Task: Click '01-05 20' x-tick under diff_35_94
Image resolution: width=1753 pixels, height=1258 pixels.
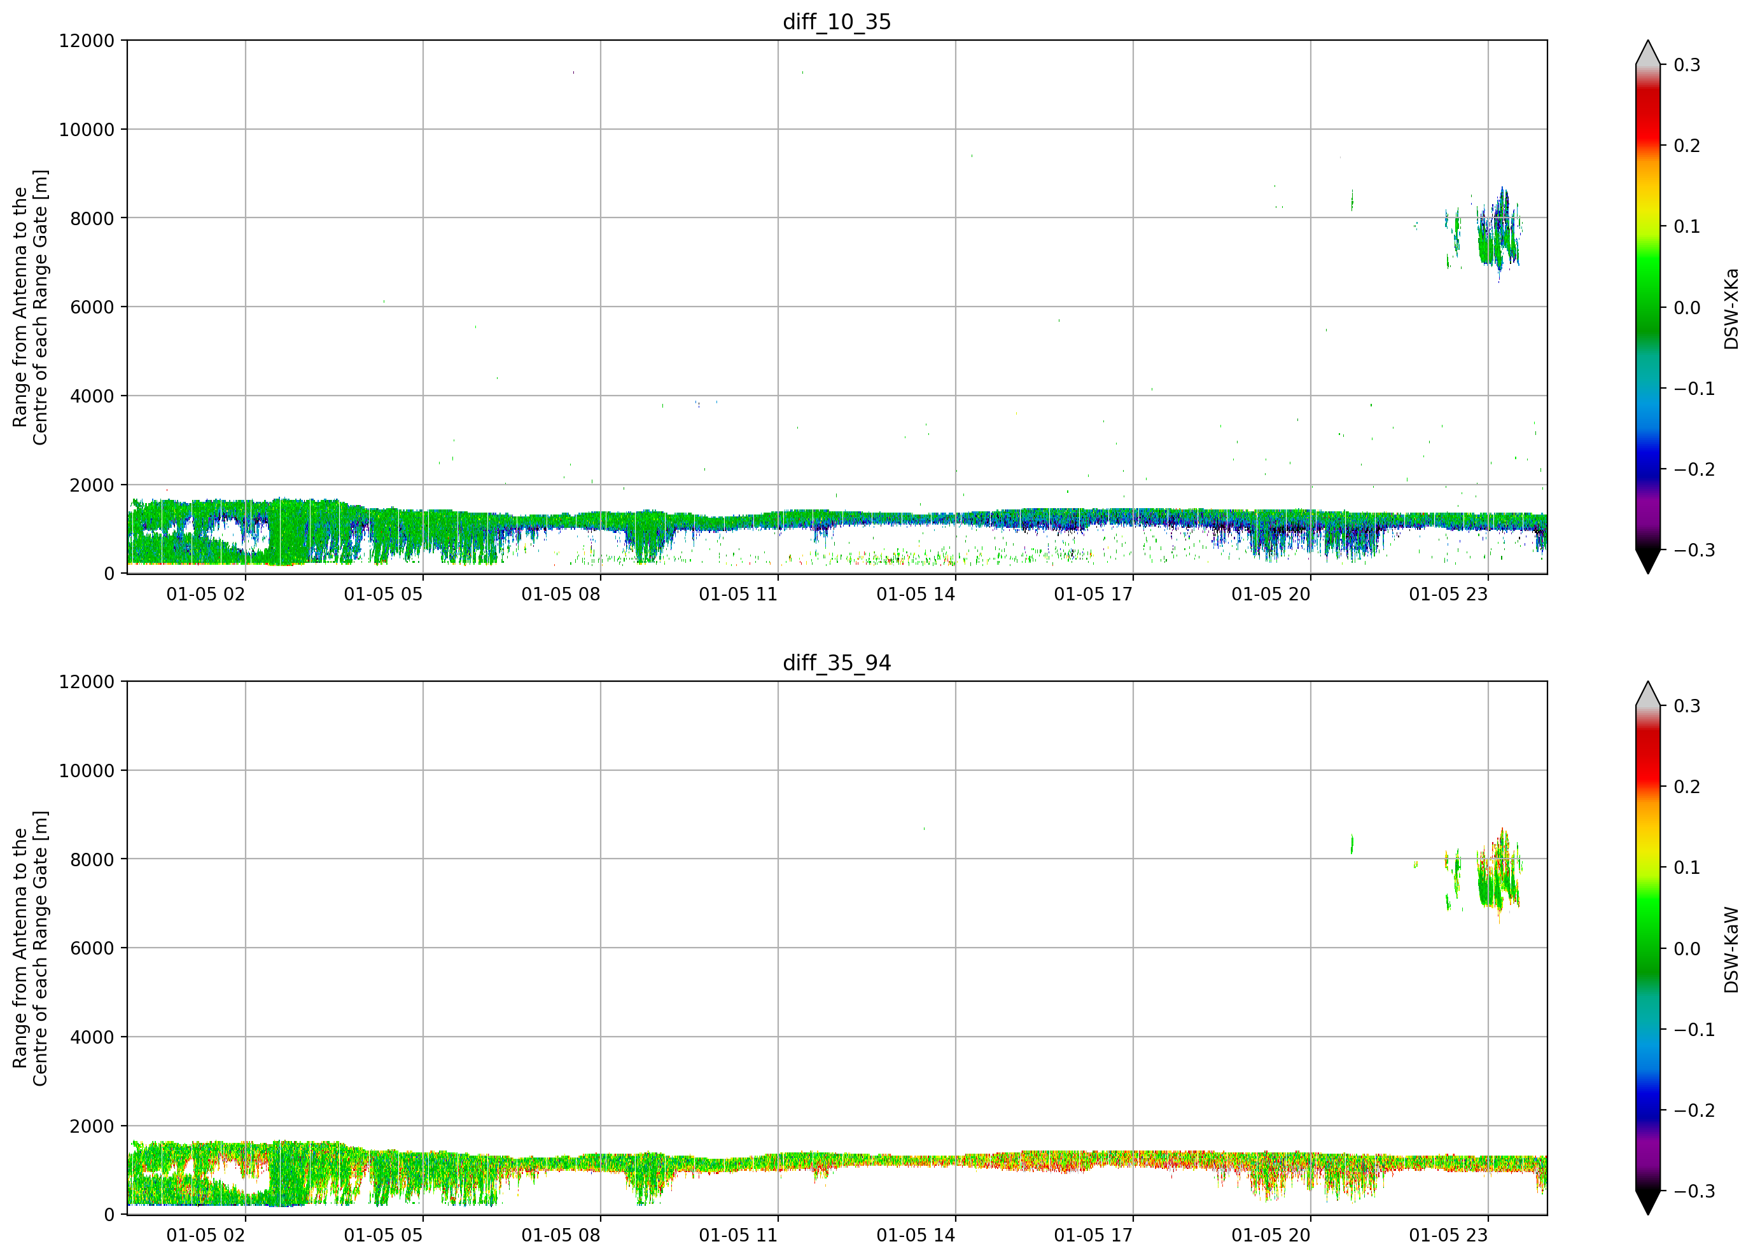Action: 1271,1236
